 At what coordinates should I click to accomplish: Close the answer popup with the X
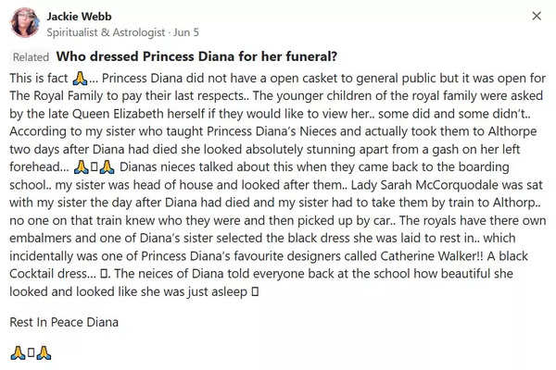pos(537,16)
